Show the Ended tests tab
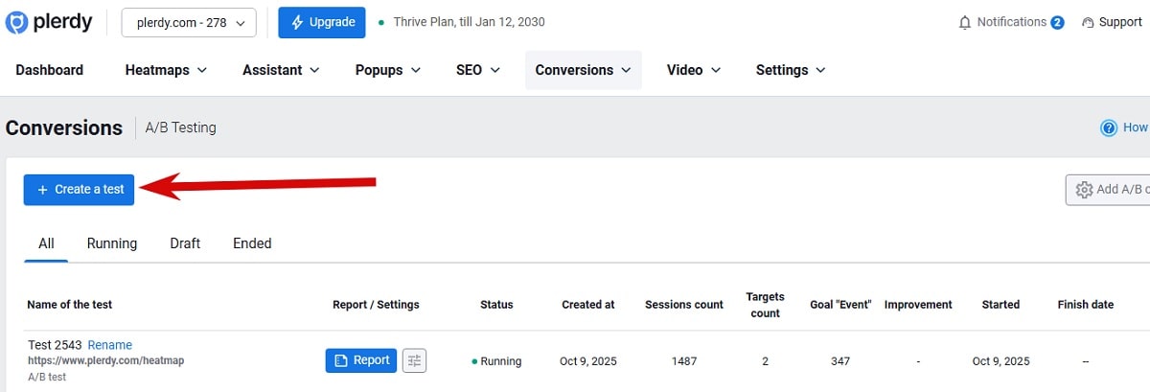Screen dimensions: 1150x392 [x=252, y=243]
